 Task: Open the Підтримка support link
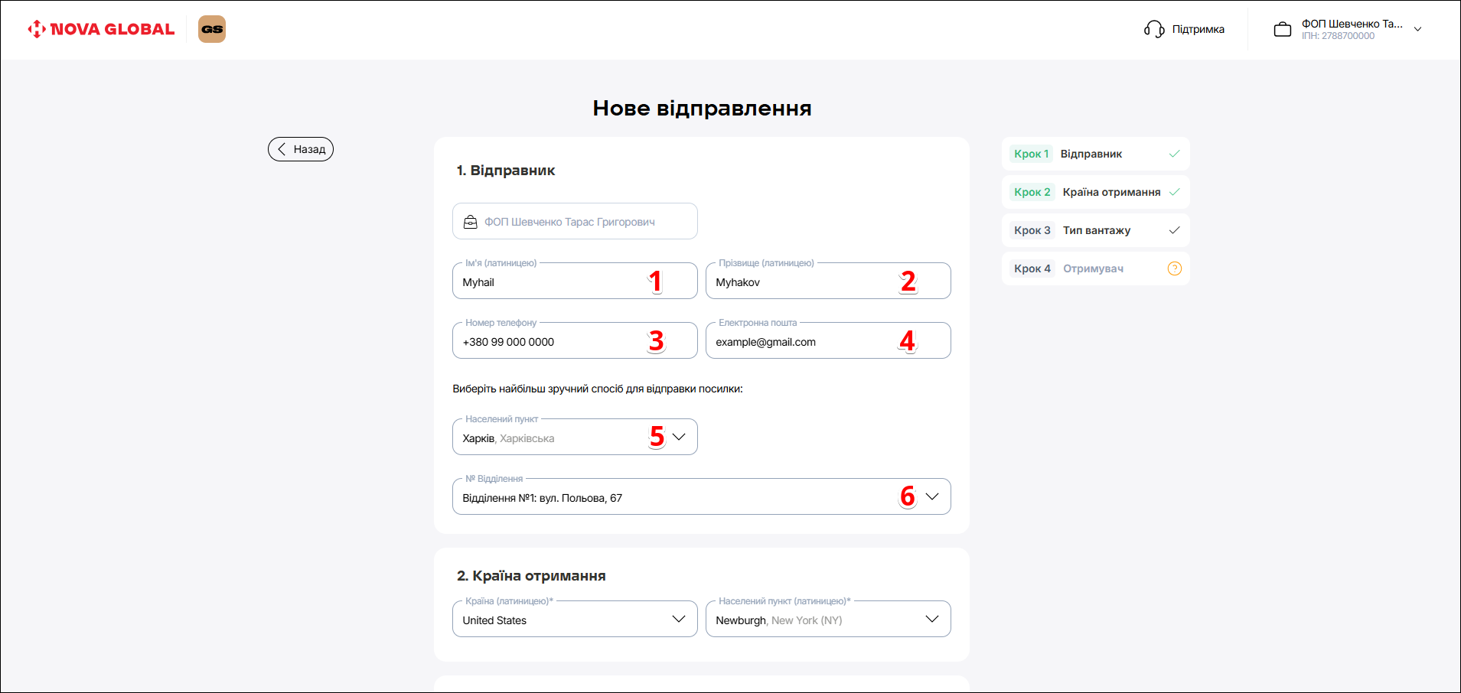coord(1198,29)
